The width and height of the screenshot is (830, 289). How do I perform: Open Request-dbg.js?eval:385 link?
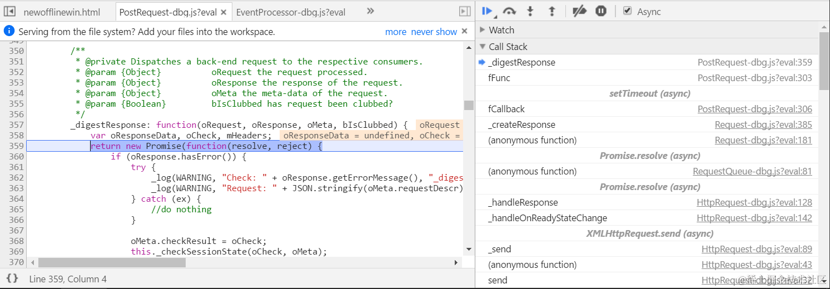(763, 124)
